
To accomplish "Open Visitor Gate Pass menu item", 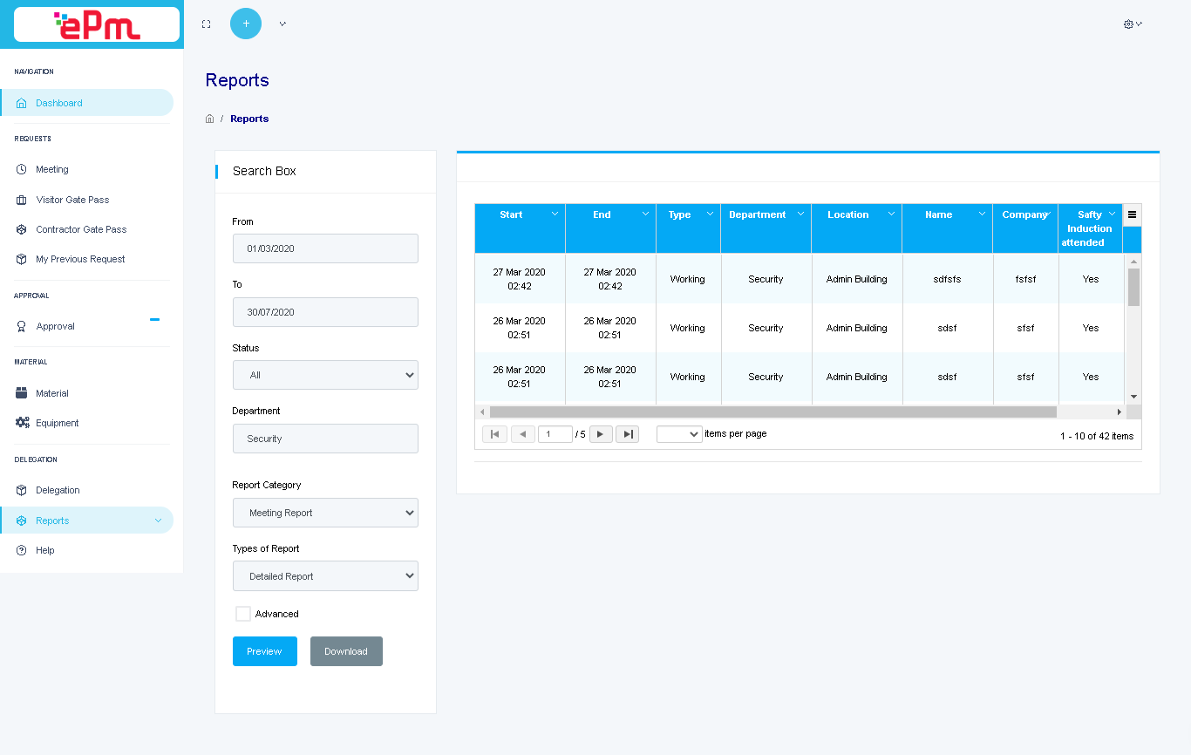I will [x=72, y=200].
